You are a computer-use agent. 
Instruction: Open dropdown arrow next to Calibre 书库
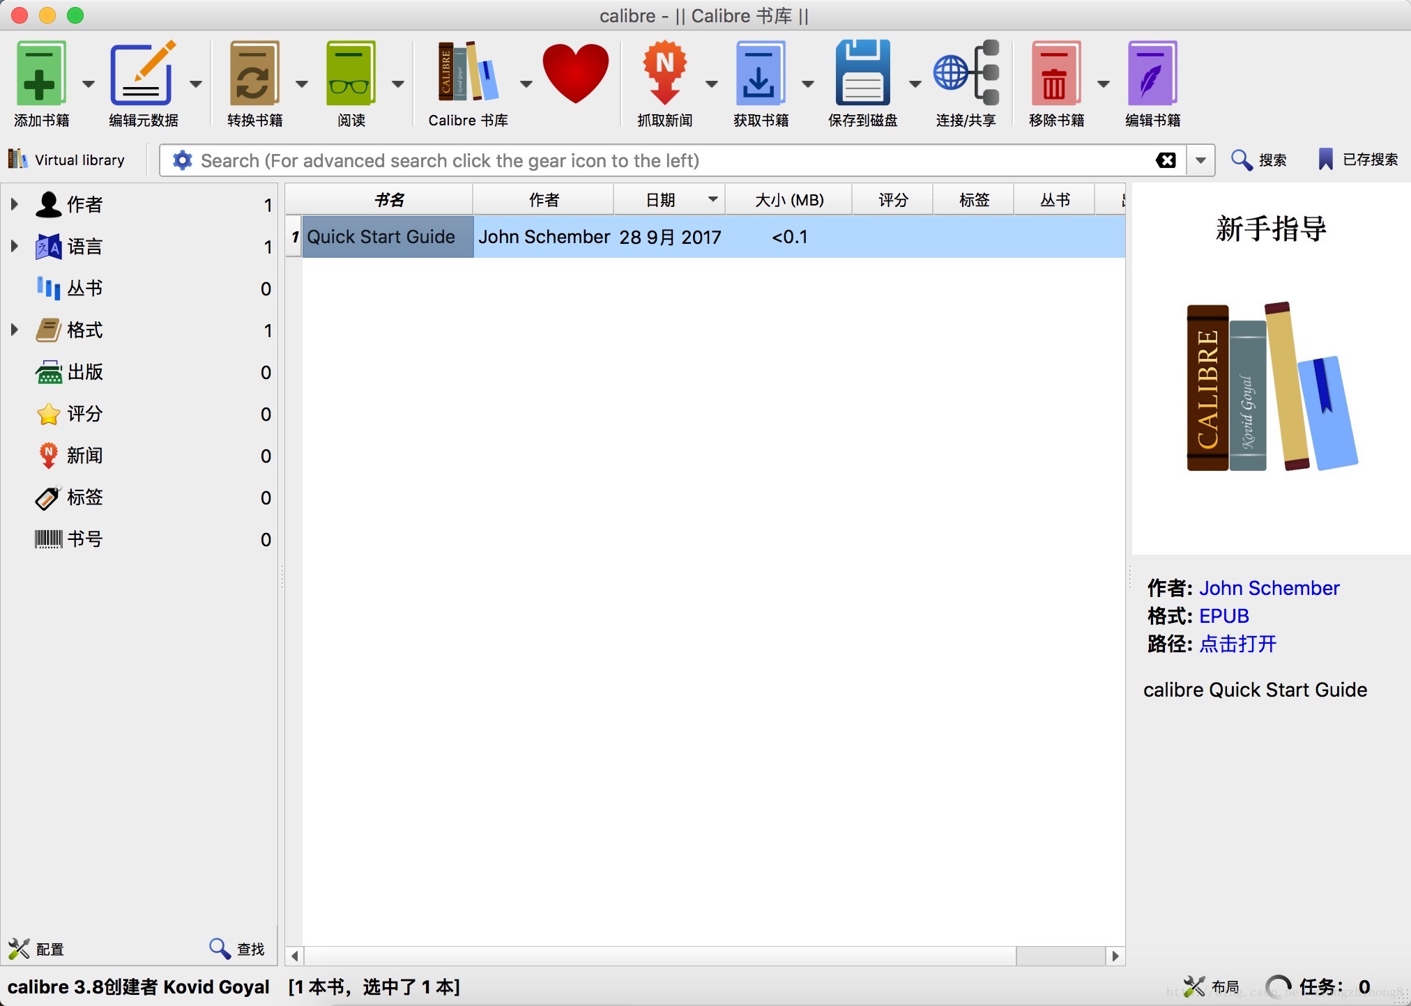click(x=526, y=84)
